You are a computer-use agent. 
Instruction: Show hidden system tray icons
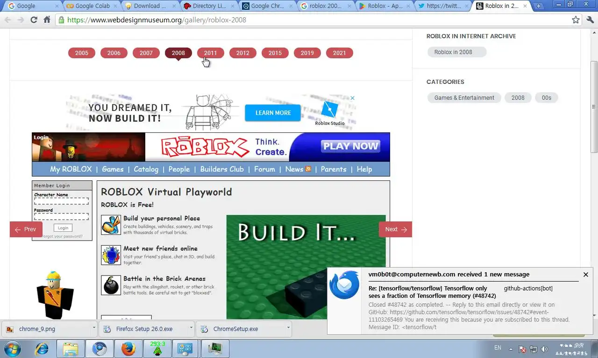[x=511, y=349]
